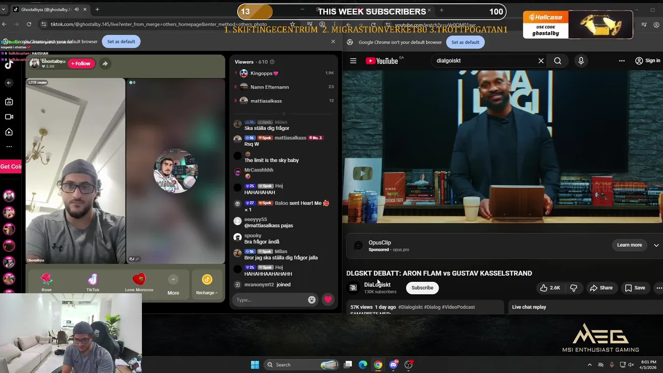The height and width of the screenshot is (373, 663).
Task: Reload the TikTok page
Action: (29, 24)
